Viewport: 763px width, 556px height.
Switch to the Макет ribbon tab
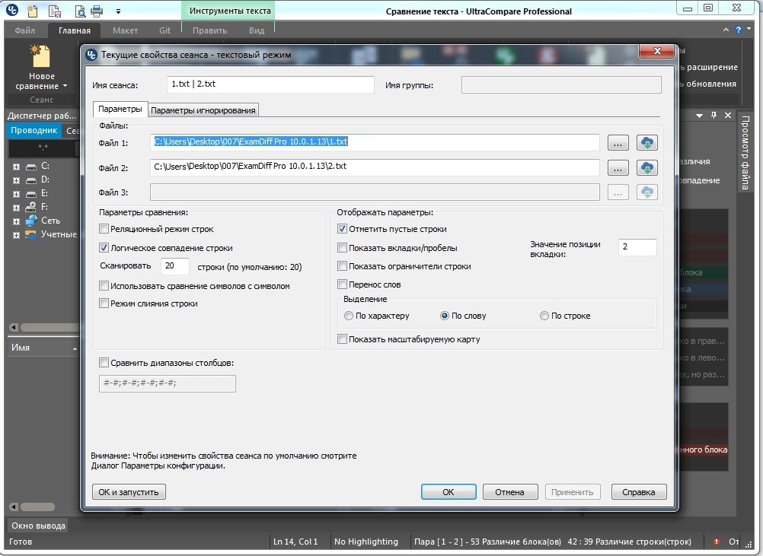point(125,30)
